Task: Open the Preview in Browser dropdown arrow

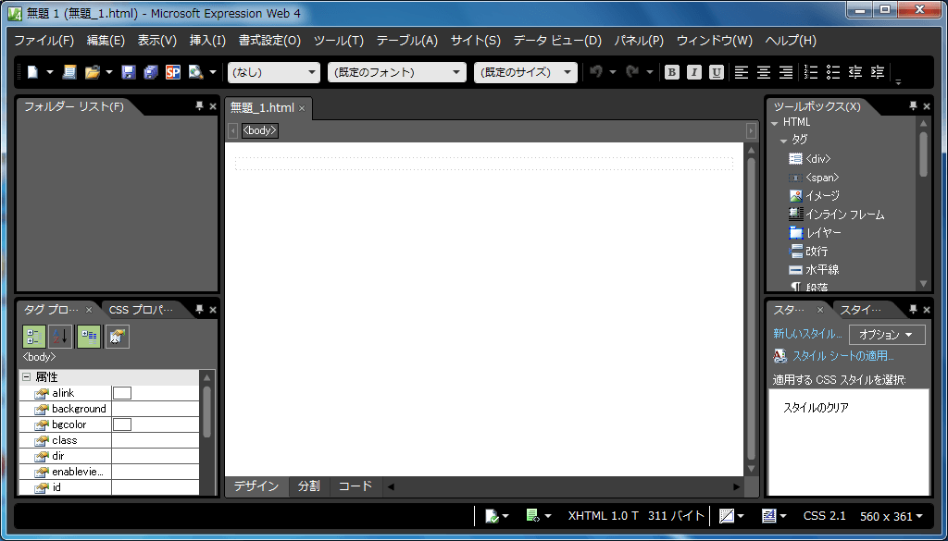Action: click(213, 72)
